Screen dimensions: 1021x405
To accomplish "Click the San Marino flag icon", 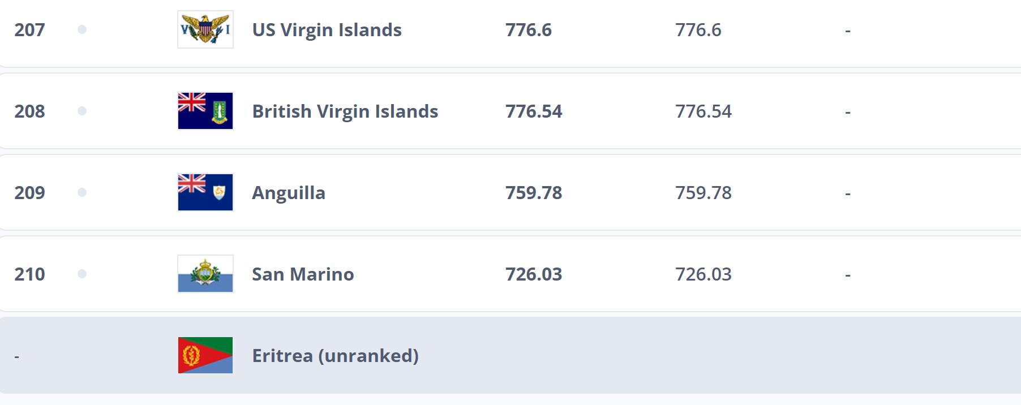I will pos(205,274).
